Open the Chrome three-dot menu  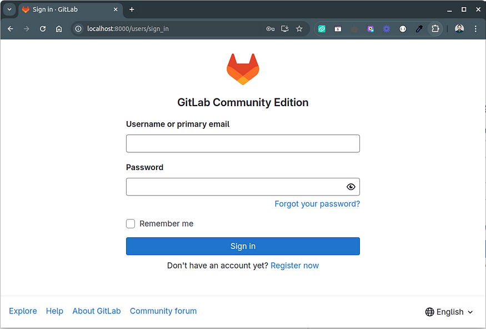point(475,29)
